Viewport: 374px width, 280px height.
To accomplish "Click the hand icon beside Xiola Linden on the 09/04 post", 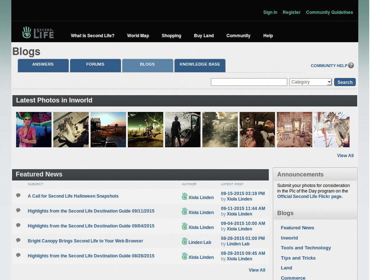I will pyautogui.click(x=184, y=226).
